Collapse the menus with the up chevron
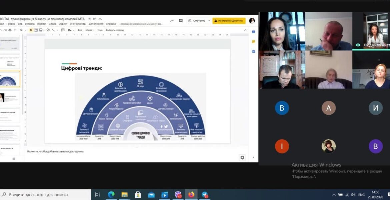Viewport: 390px width, 200px height. [245, 30]
